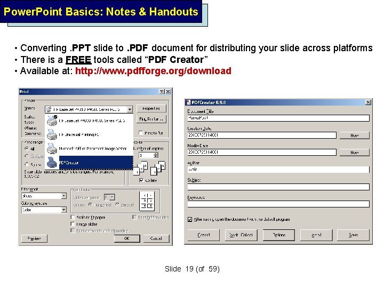The image size is (384, 288).
Task: Choose Horizontal handout order
Action: [90, 204]
